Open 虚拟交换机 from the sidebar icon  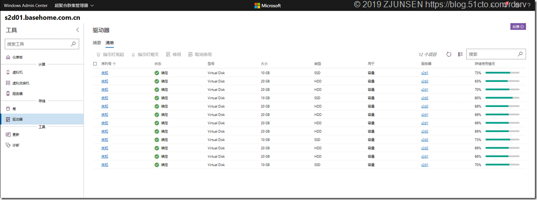8,83
